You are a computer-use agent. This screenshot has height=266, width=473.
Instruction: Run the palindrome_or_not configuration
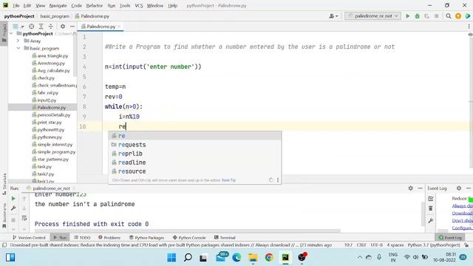(x=407, y=16)
